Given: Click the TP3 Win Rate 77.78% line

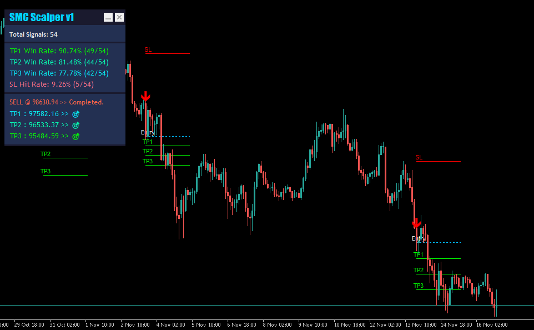Looking at the screenshot, I should coord(59,73).
